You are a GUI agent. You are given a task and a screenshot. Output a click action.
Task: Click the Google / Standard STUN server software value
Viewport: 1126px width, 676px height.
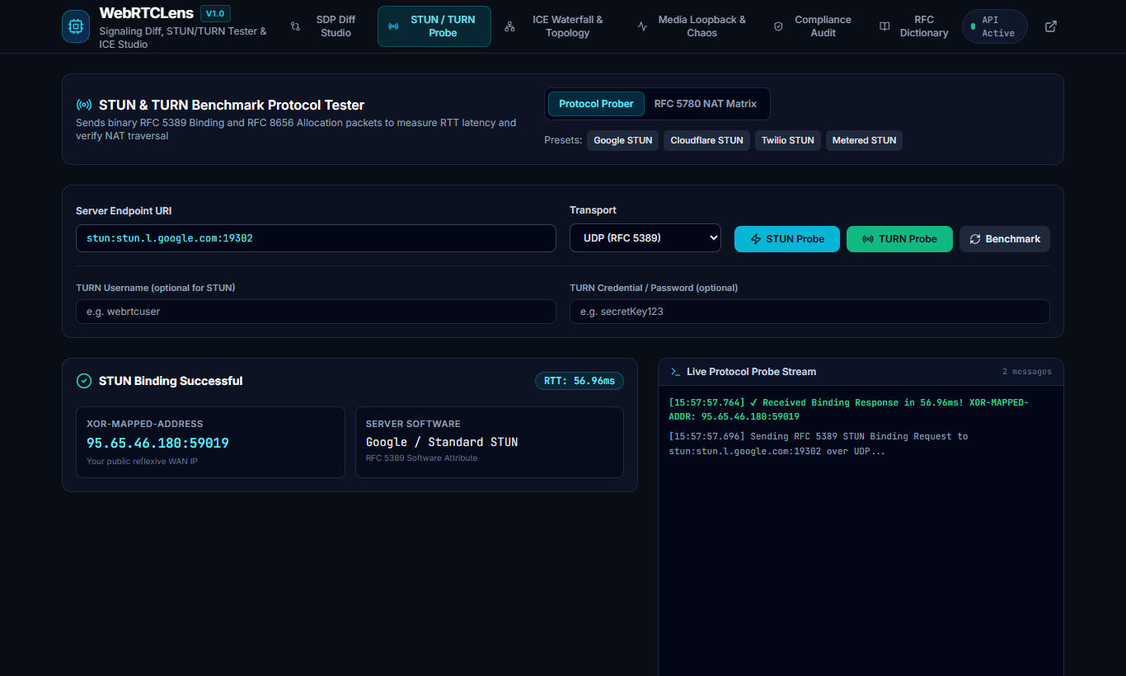(442, 442)
